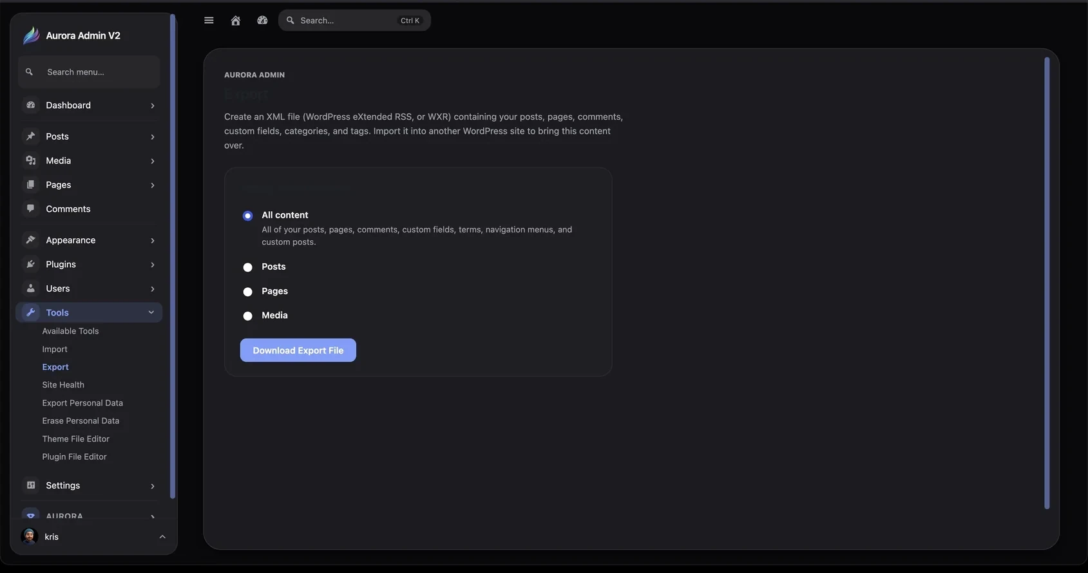
Task: Click the Settings icon in sidebar
Action: (x=31, y=485)
